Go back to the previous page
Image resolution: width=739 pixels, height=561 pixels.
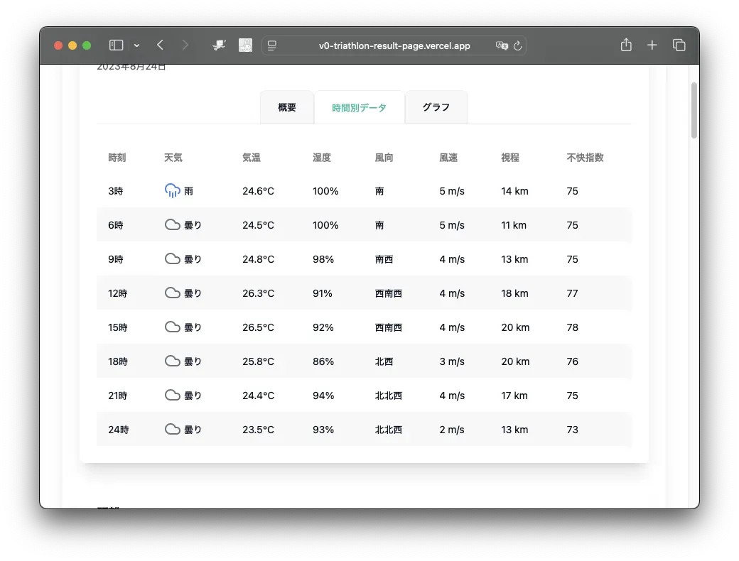click(161, 45)
